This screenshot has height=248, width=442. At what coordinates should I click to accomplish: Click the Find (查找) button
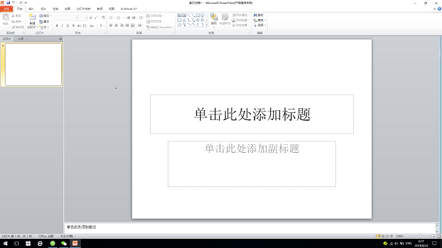258,15
